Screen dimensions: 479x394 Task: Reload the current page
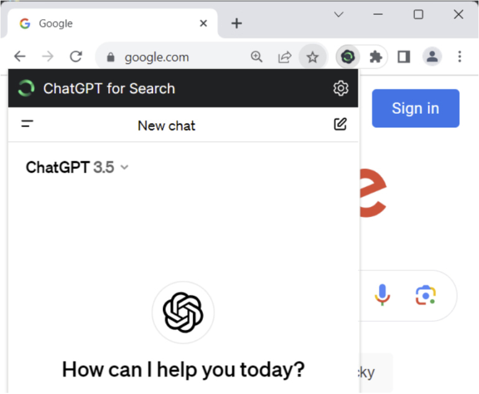(x=76, y=57)
